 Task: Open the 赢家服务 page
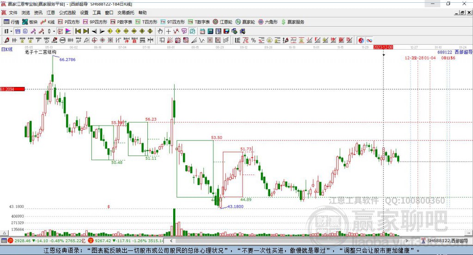[293, 22]
